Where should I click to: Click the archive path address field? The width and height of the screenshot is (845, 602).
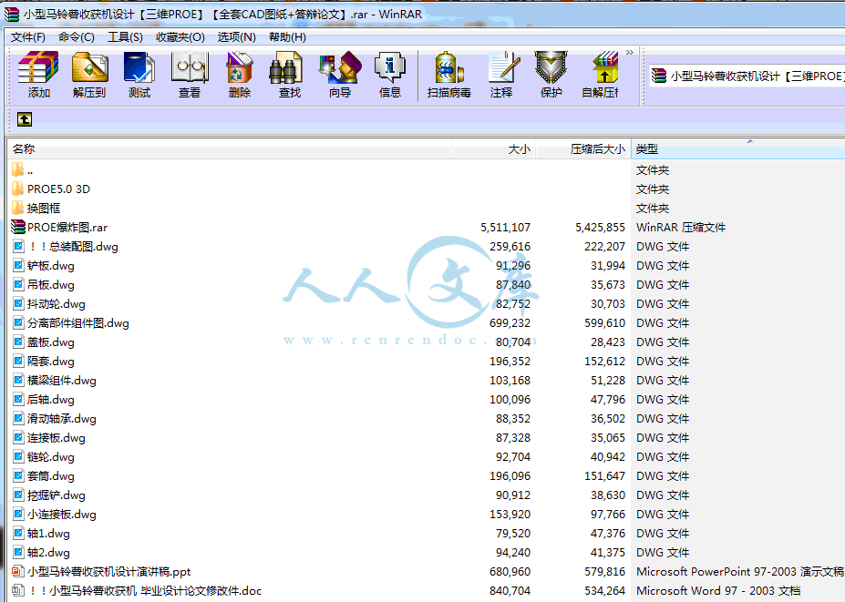point(747,76)
